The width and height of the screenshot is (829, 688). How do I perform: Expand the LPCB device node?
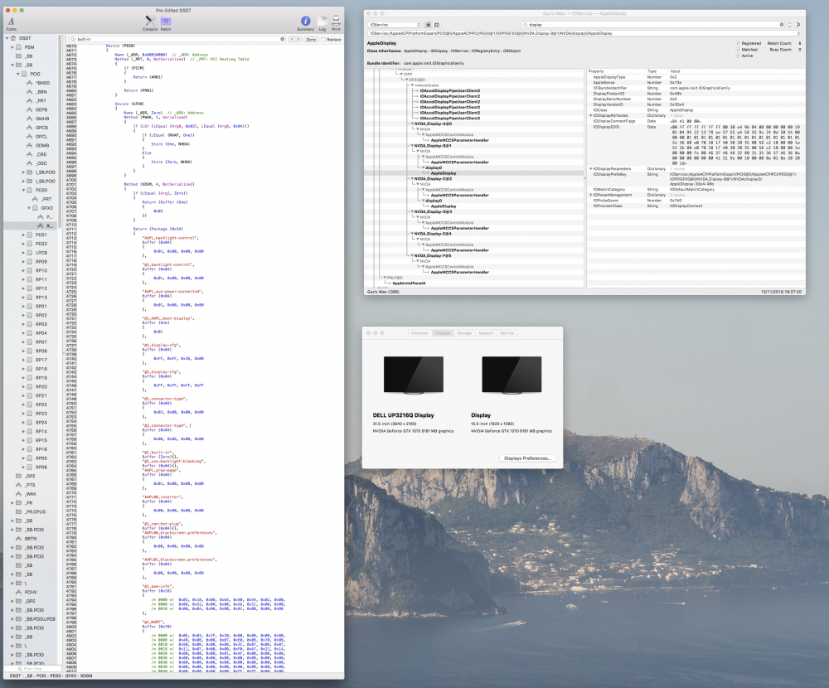click(24, 253)
